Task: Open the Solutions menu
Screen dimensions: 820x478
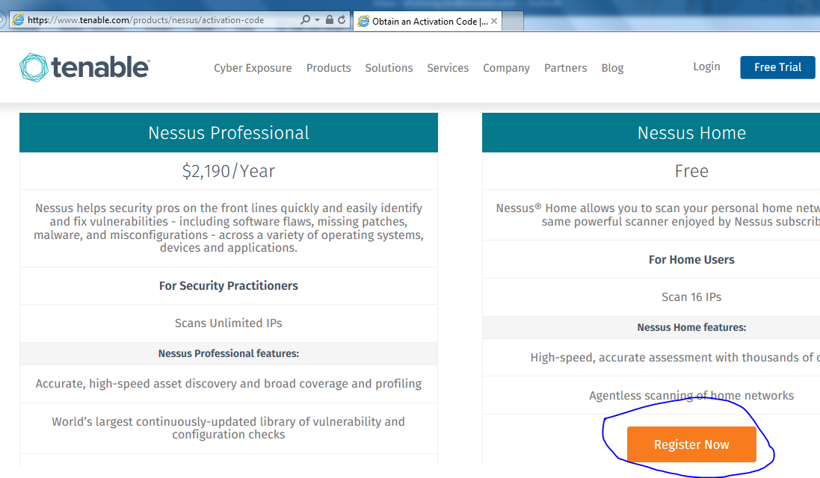Action: coord(389,68)
